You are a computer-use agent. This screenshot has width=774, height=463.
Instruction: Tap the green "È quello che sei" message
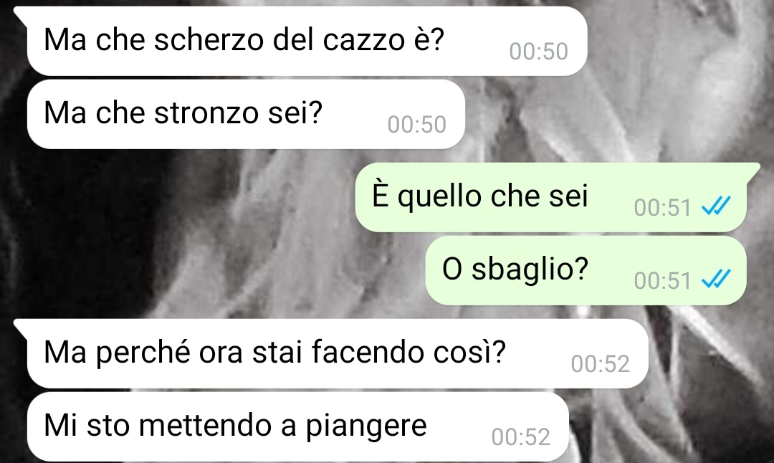tap(551, 197)
